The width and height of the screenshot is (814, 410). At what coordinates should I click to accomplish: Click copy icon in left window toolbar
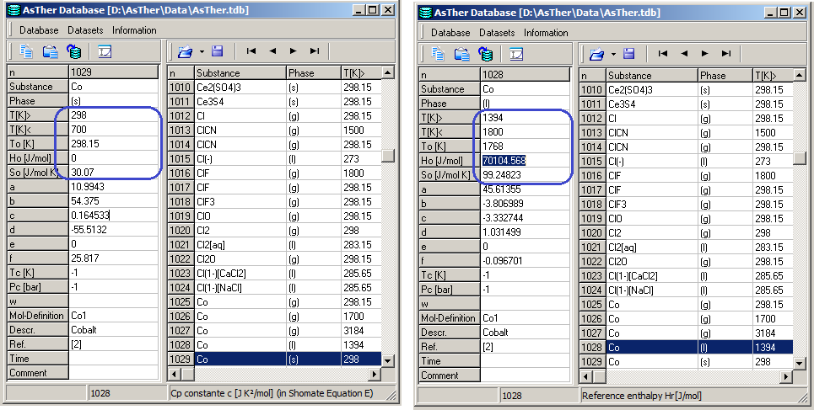[26, 51]
